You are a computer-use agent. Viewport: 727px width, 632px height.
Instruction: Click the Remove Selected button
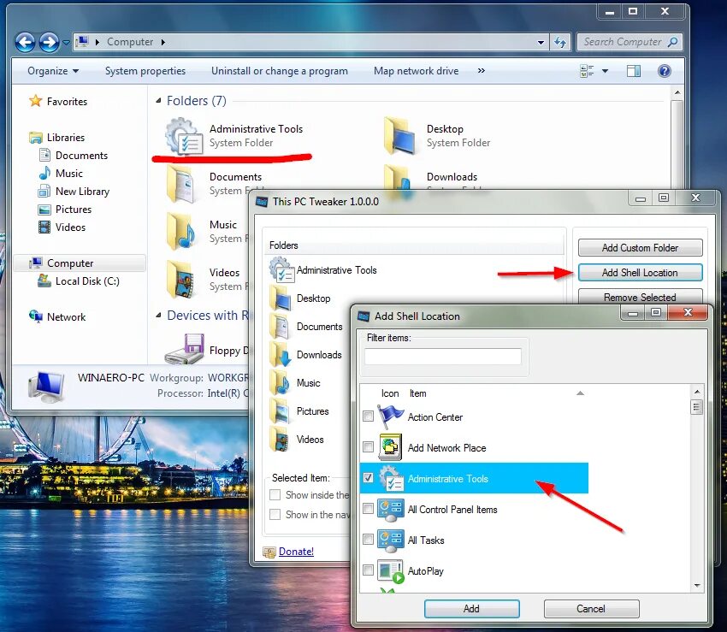(640, 297)
